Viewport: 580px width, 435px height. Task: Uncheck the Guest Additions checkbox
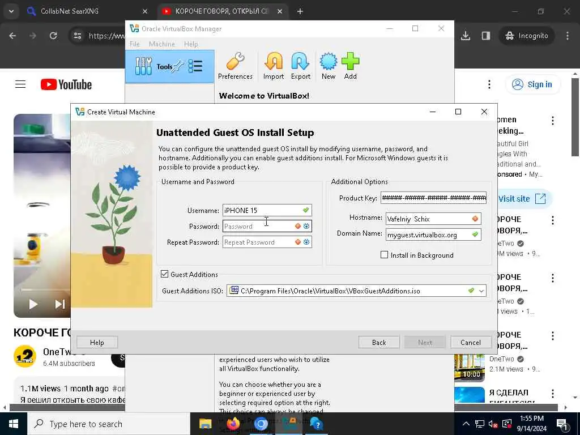click(164, 274)
